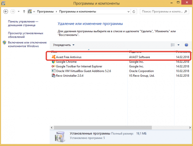Click the shield icon beside Windows components link

click(5, 43)
